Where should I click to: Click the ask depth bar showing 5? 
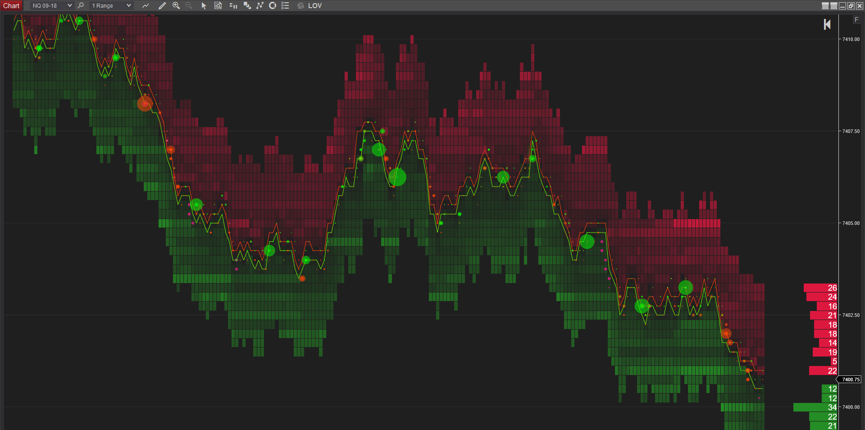point(834,361)
